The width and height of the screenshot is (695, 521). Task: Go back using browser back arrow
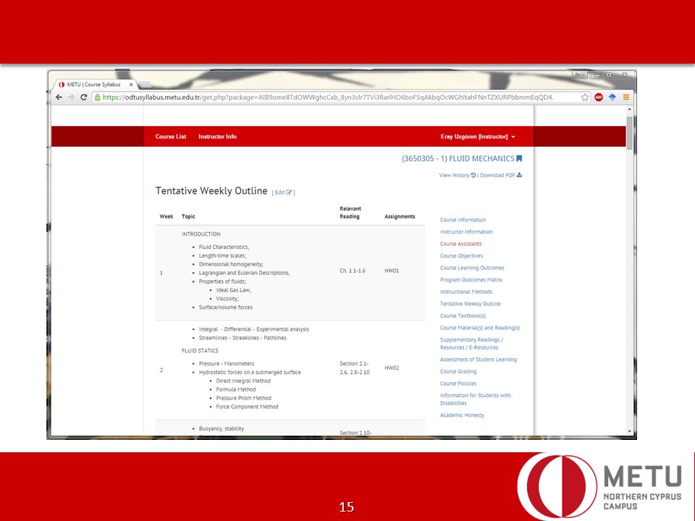point(59,97)
